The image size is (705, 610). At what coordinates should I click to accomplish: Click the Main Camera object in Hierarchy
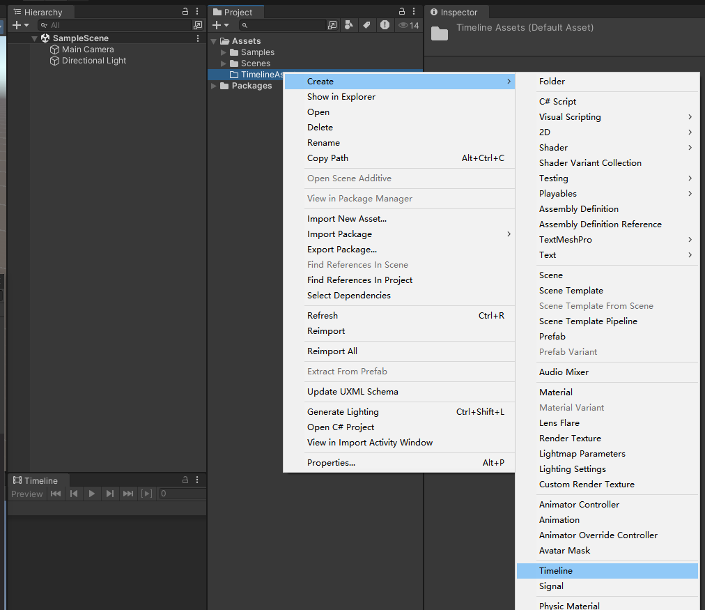[x=88, y=49]
